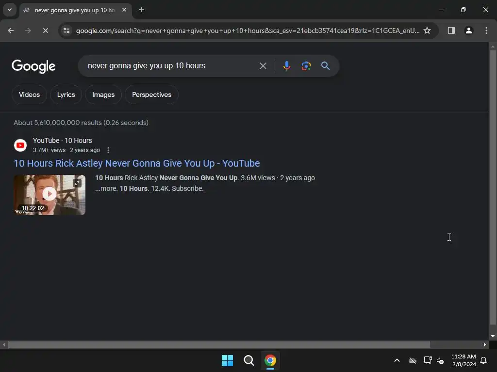The height and width of the screenshot is (372, 497).
Task: Bookmark this page with the star
Action: [427, 31]
